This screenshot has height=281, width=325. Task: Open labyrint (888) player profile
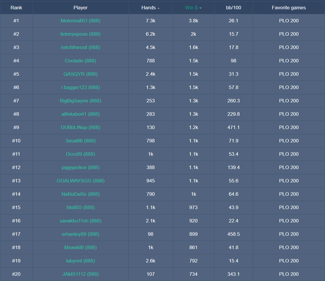point(80,261)
